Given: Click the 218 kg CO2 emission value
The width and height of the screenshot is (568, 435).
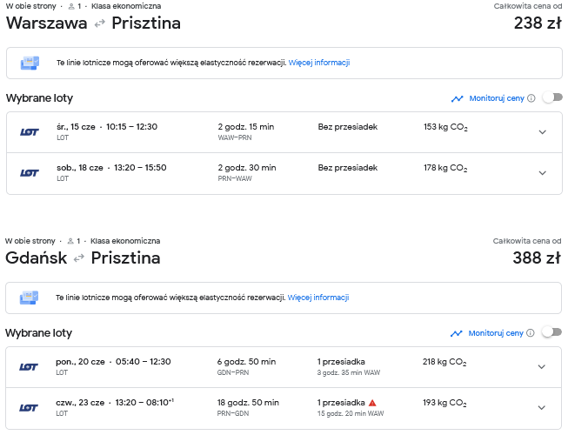Looking at the screenshot, I should (x=444, y=362).
